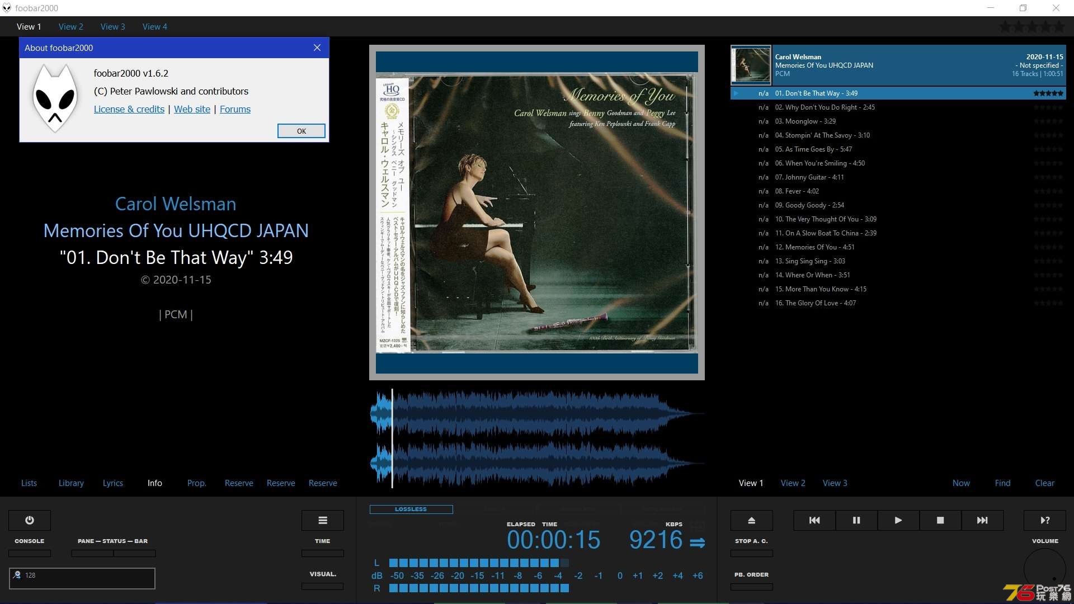Select track 10. The Very Thought Of You
Screen dimensions: 1074x604
898,219
